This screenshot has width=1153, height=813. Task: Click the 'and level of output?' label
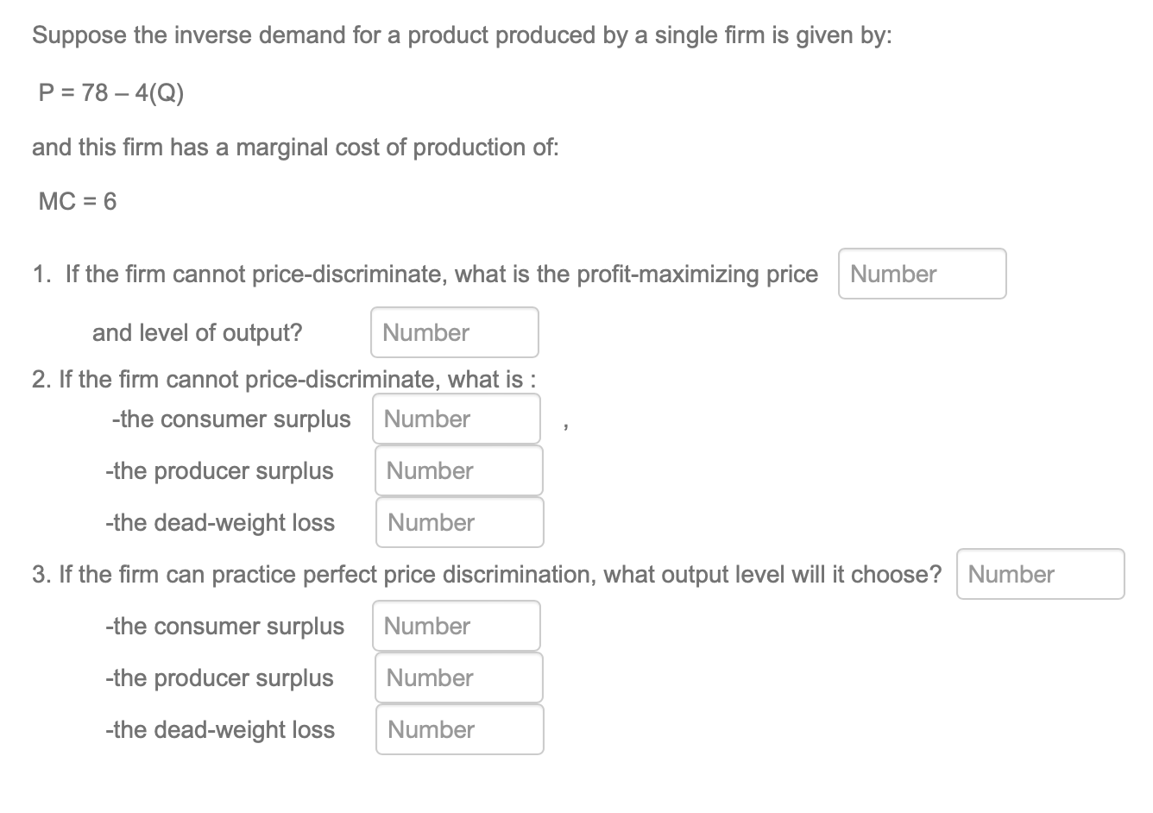(198, 333)
